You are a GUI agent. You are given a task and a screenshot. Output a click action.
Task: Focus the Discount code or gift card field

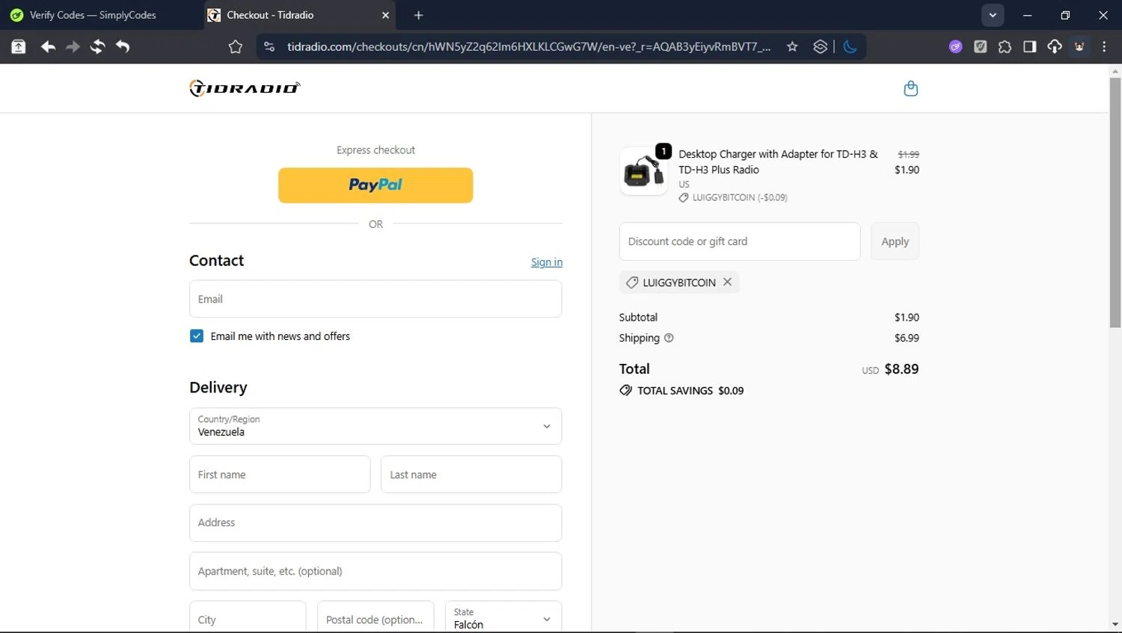coord(740,241)
